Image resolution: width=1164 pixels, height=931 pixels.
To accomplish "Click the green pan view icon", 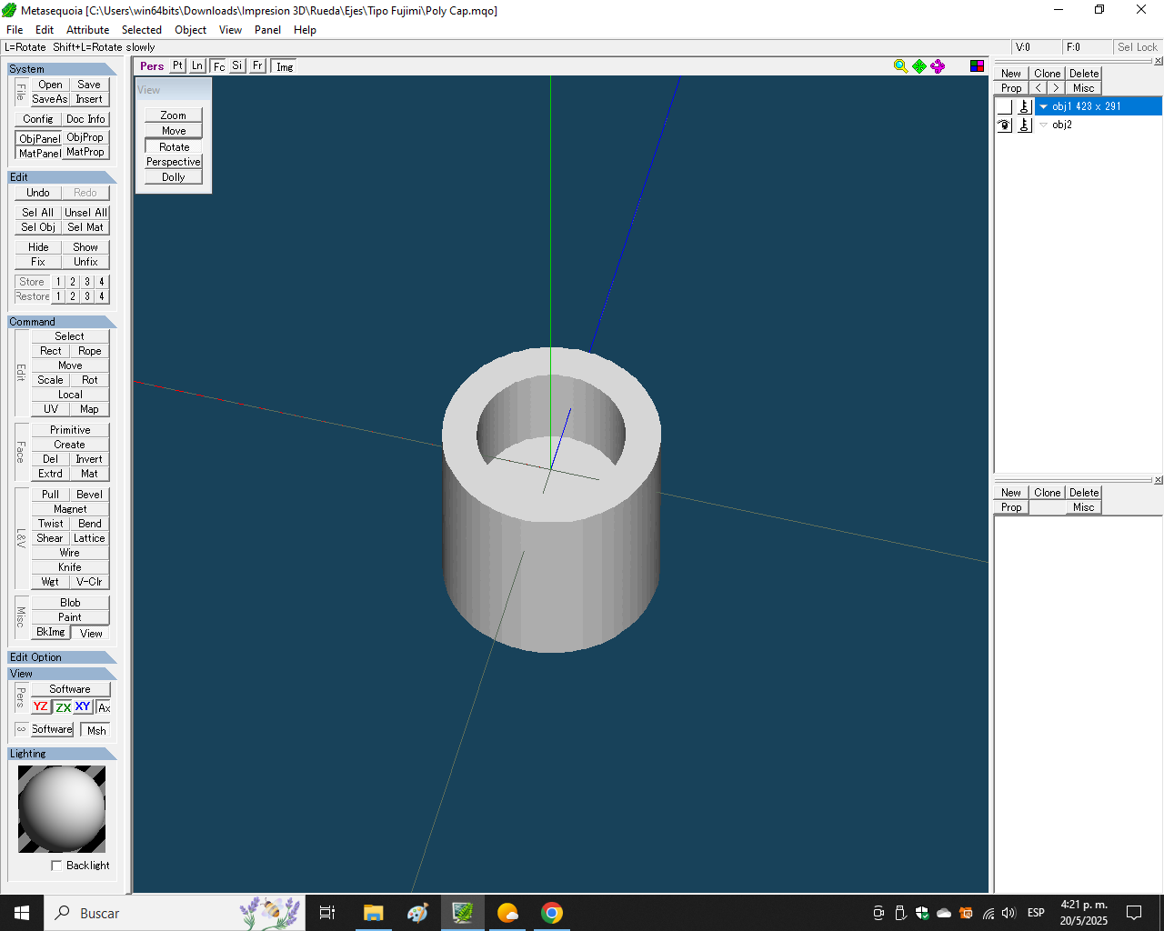I will (x=919, y=66).
